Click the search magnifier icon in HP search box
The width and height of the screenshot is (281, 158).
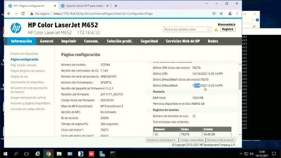tap(209, 29)
